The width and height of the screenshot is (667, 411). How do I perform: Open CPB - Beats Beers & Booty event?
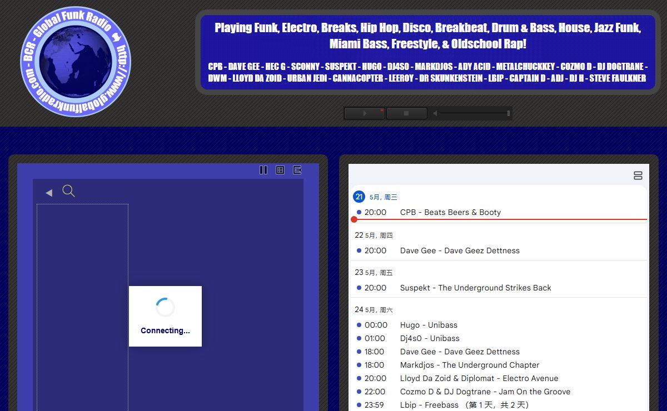[x=499, y=212]
